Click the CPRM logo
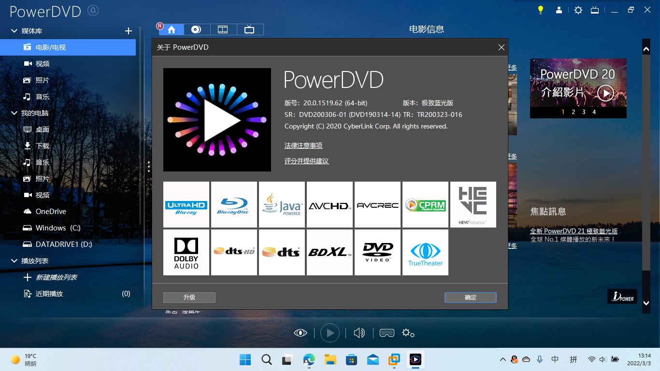Viewport: 660px width, 371px height. pyautogui.click(x=425, y=204)
